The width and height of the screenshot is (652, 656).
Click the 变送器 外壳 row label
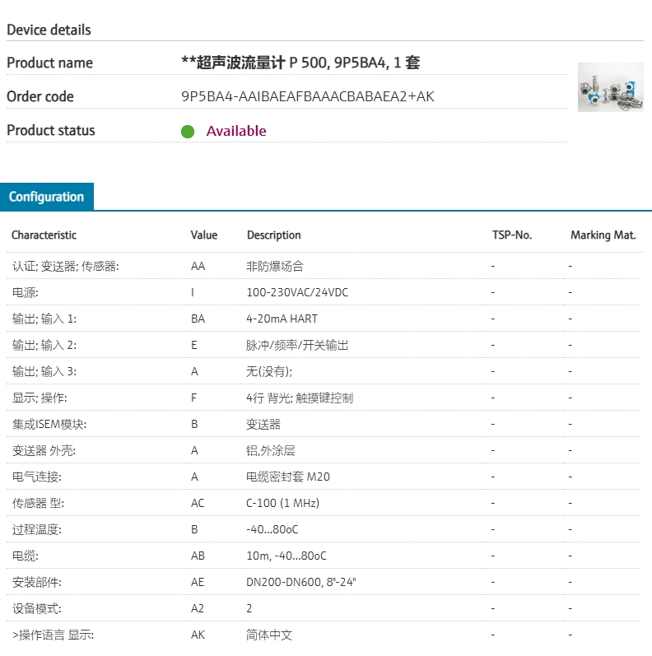tap(44, 450)
